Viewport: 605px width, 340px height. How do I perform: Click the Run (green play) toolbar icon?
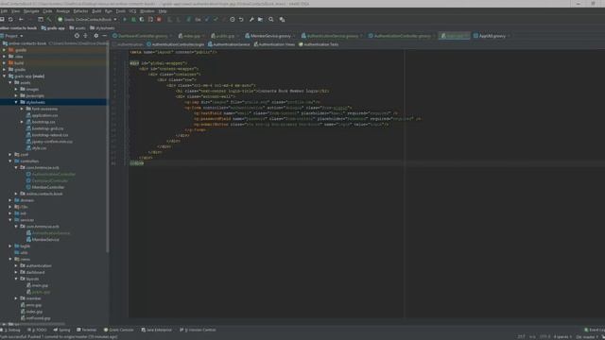tap(125, 19)
